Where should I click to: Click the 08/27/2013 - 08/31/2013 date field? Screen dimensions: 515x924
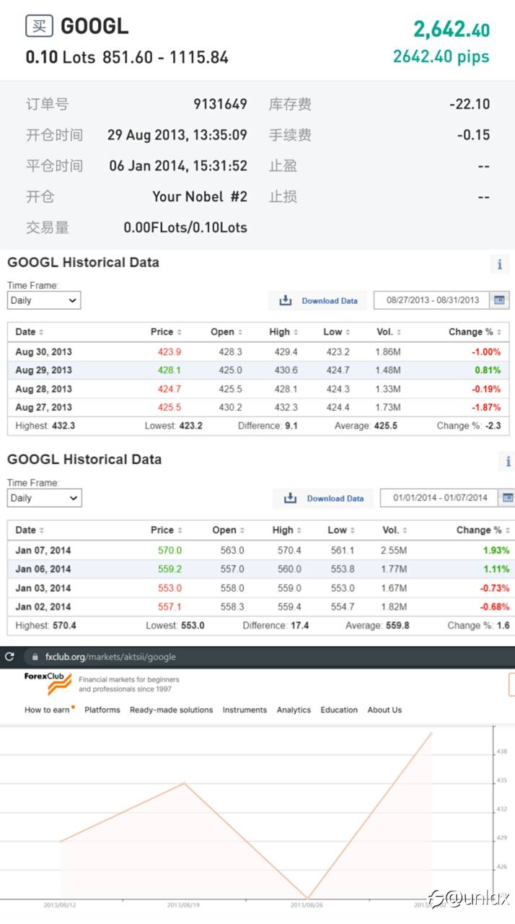click(x=432, y=300)
